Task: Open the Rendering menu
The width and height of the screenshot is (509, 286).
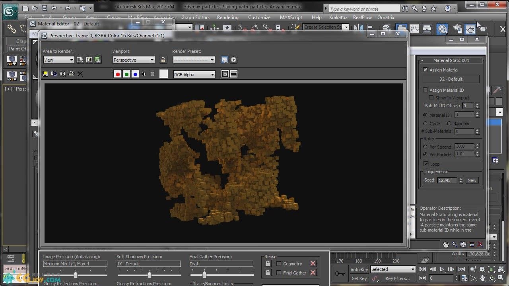Action: point(228,17)
